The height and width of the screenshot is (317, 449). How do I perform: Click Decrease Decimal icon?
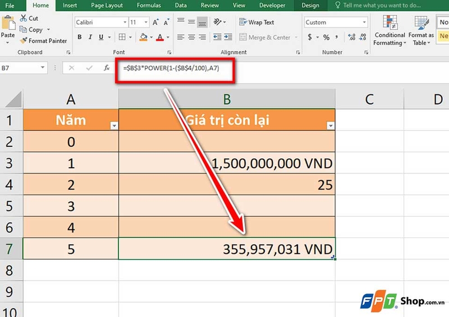(x=363, y=37)
